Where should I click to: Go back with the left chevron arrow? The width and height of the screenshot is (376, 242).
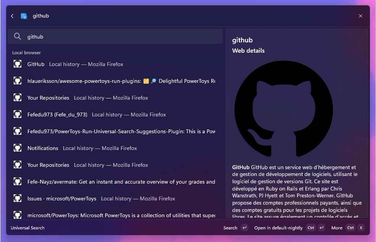pyautogui.click(x=12, y=16)
